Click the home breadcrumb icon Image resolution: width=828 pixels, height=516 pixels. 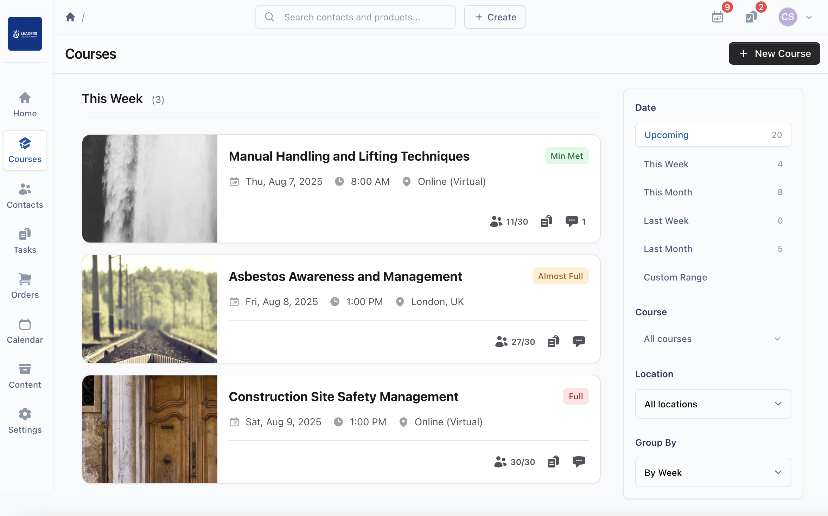(x=70, y=17)
